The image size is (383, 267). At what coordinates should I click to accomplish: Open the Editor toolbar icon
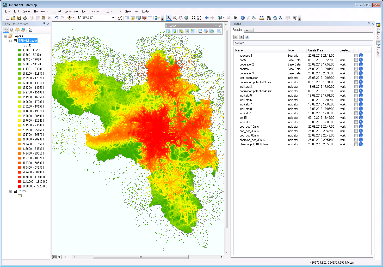(x=120, y=18)
